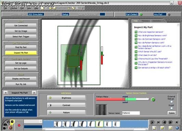Click the play button in playback controls
This screenshot has width=182, height=131.
(152, 122)
